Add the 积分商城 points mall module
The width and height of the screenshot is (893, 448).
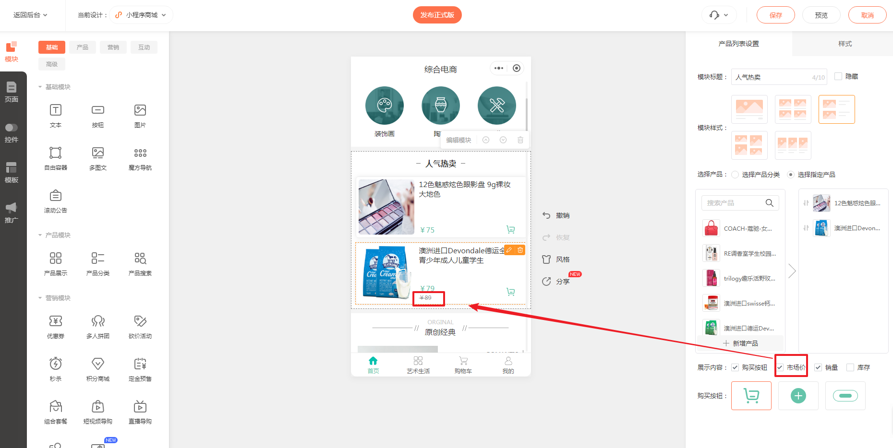(98, 369)
